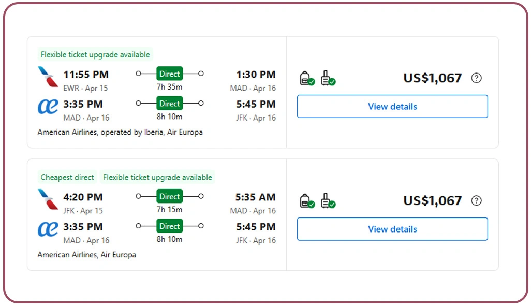Screen dimensions: 531x305
Task: Click the Direct badge on the 7h 15m JFK flight
Action: point(169,197)
